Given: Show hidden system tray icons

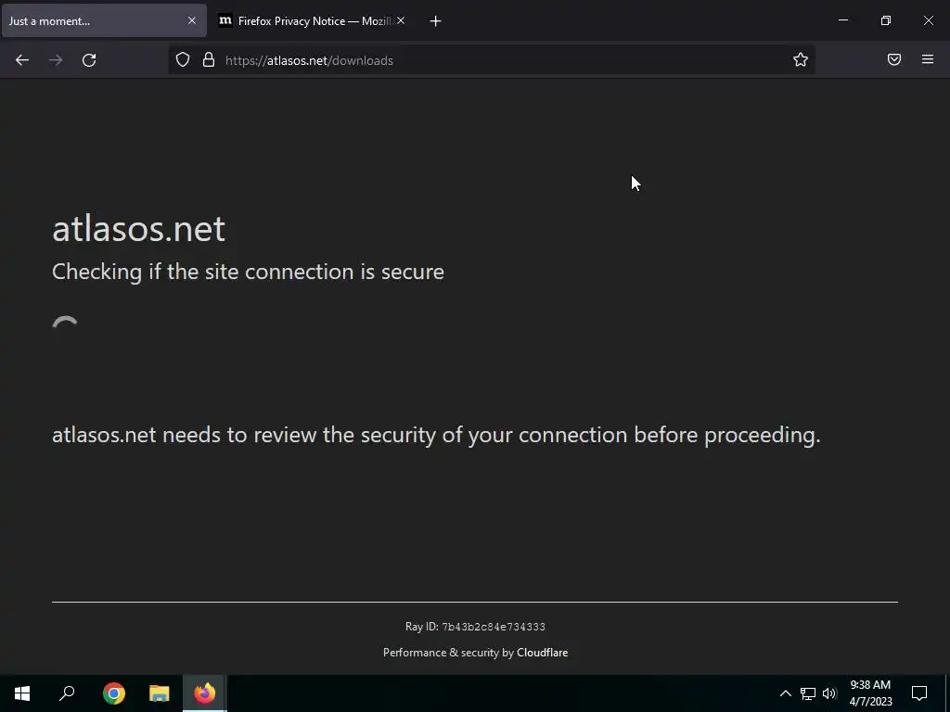Looking at the screenshot, I should coord(785,693).
